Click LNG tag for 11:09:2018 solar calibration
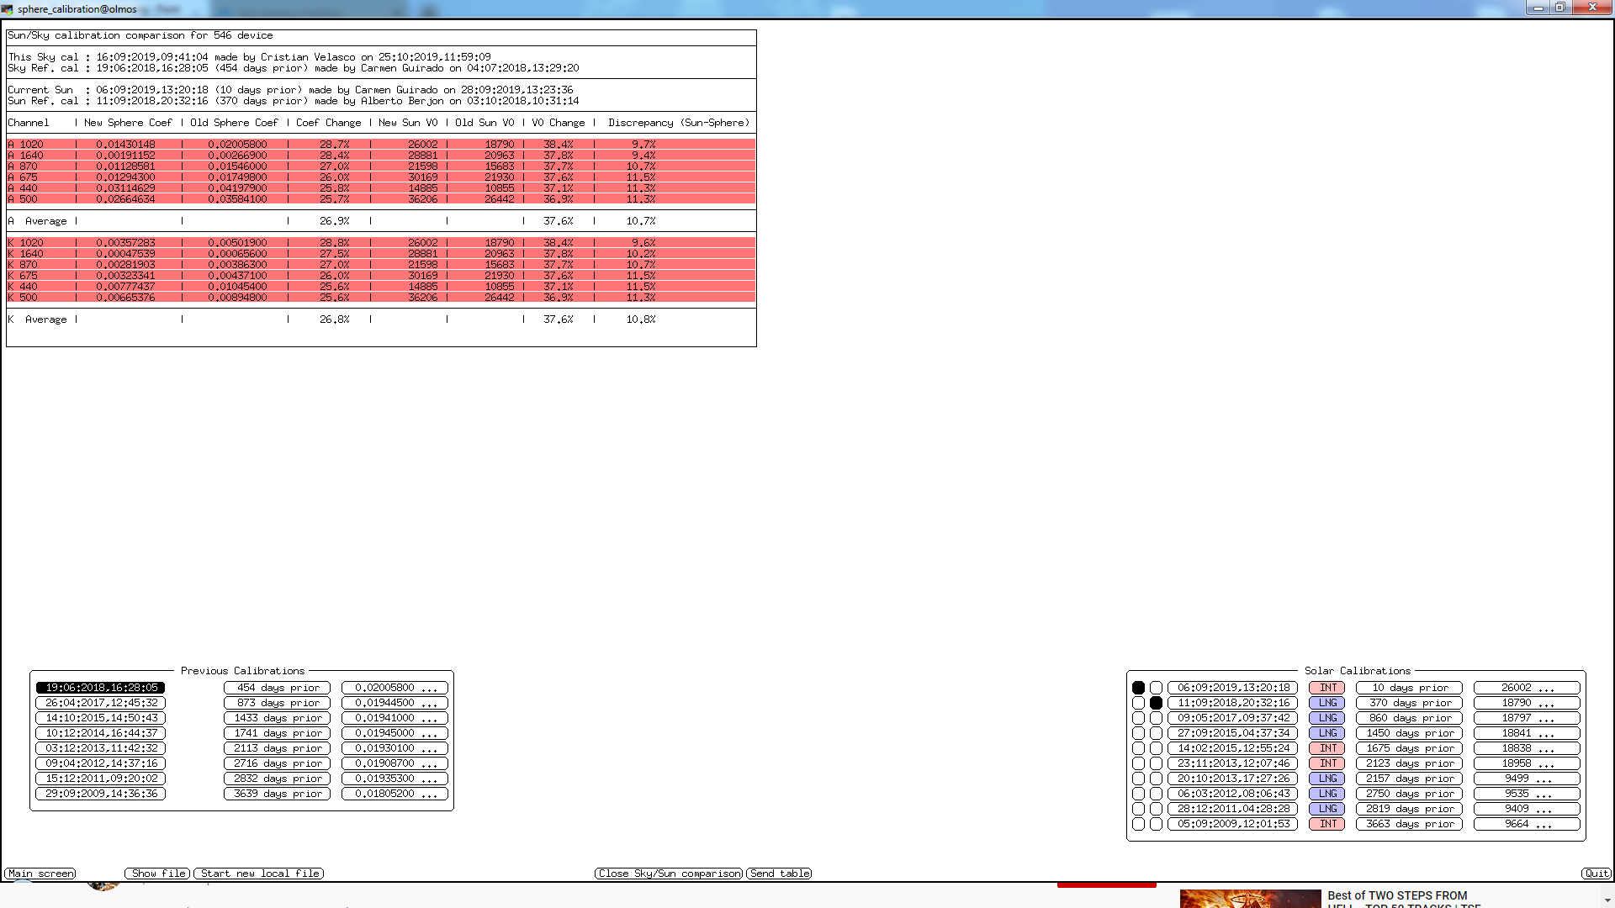The image size is (1615, 908). click(1327, 703)
